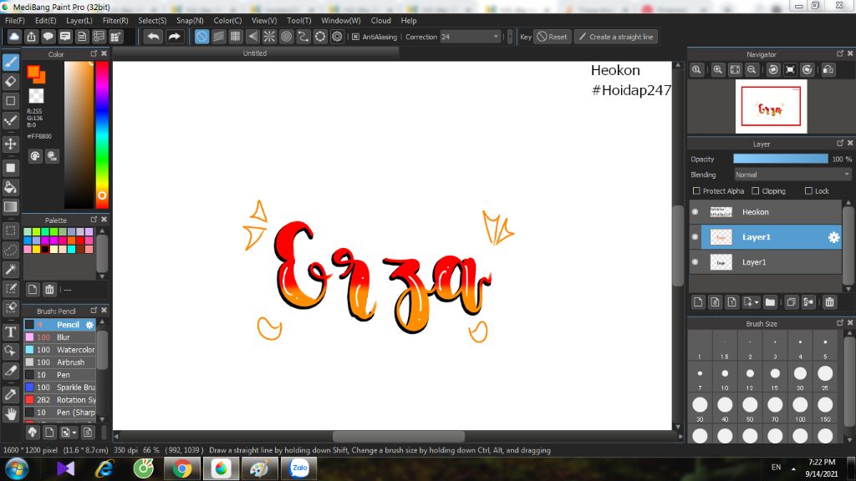Select the Hand tool

(11, 414)
